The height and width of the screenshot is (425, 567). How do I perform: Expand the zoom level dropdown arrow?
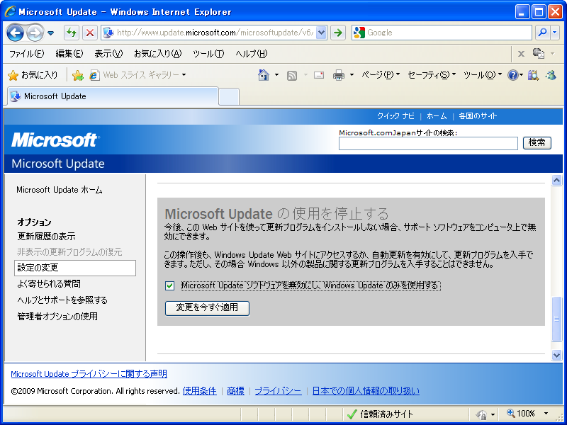pos(546,414)
